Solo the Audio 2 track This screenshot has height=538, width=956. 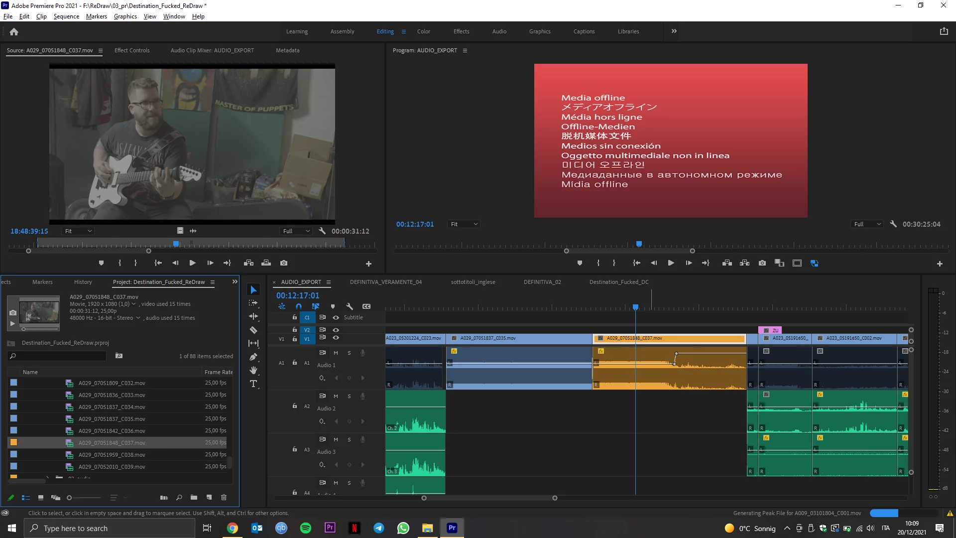click(349, 396)
